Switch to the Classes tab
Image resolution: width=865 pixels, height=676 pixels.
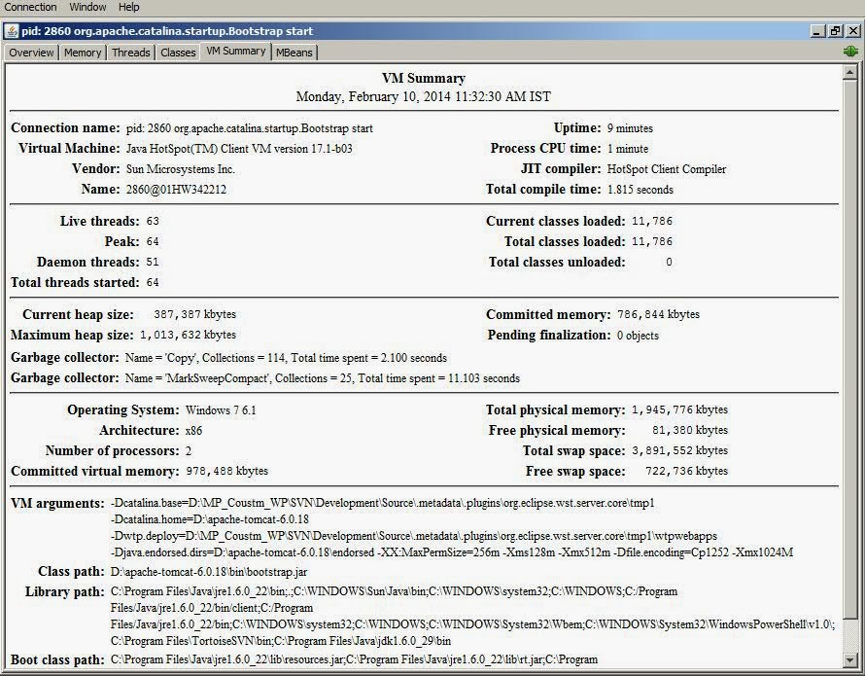[178, 53]
